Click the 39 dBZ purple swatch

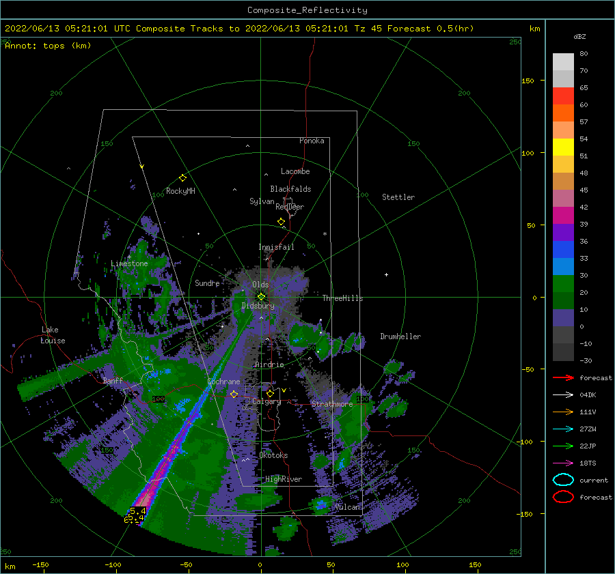563,232
